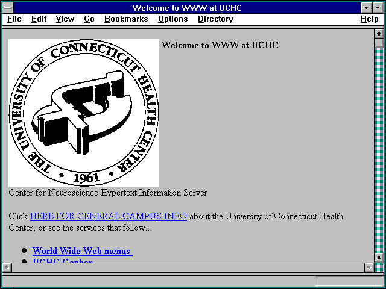Click the University of Connecticut Health Center seal image

coord(84,113)
